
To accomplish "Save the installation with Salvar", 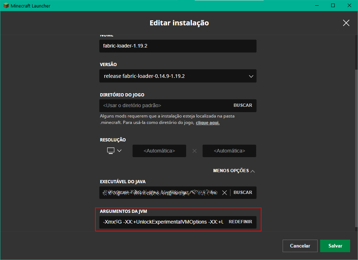I will [335, 246].
